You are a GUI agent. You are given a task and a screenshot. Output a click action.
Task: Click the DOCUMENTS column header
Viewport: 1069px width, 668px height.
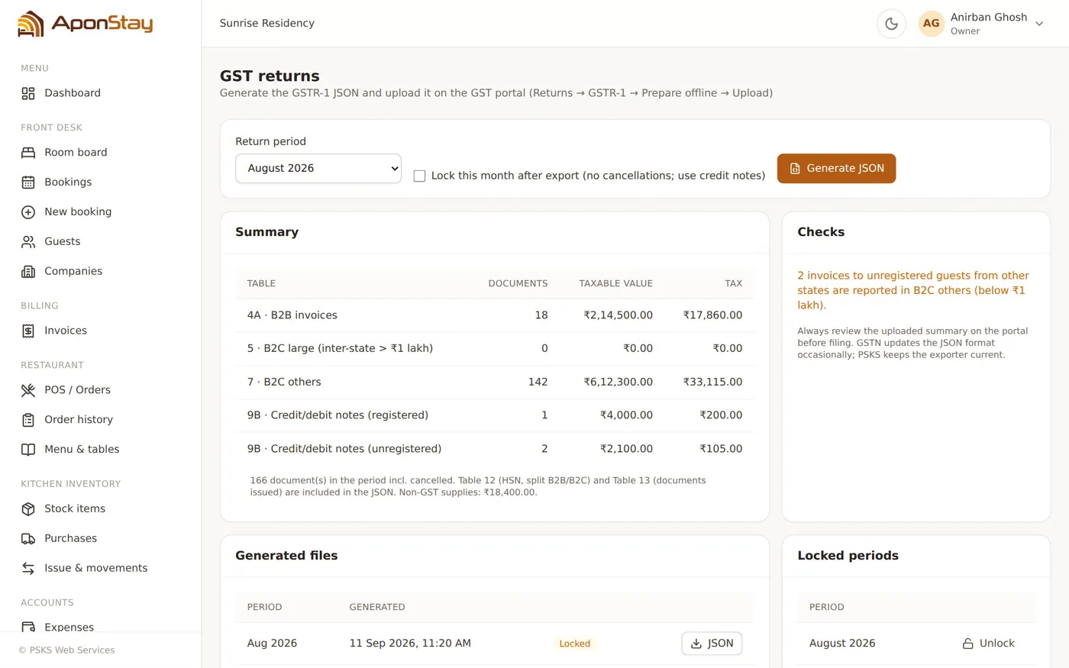(518, 284)
